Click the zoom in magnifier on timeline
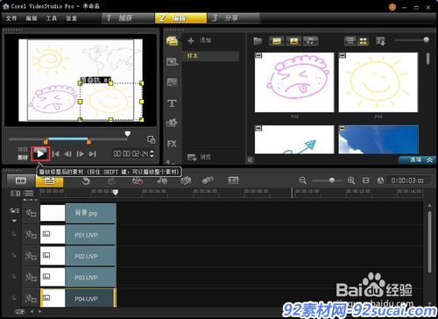The width and height of the screenshot is (438, 319). coord(351,181)
